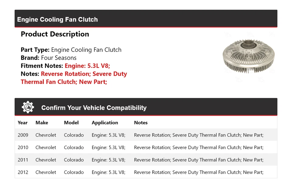Click the fan clutch product image
Screen dimensions: 292x188
249,57
